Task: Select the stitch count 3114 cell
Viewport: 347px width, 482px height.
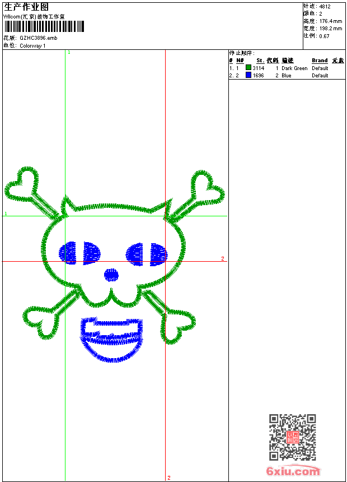Action: pos(259,68)
